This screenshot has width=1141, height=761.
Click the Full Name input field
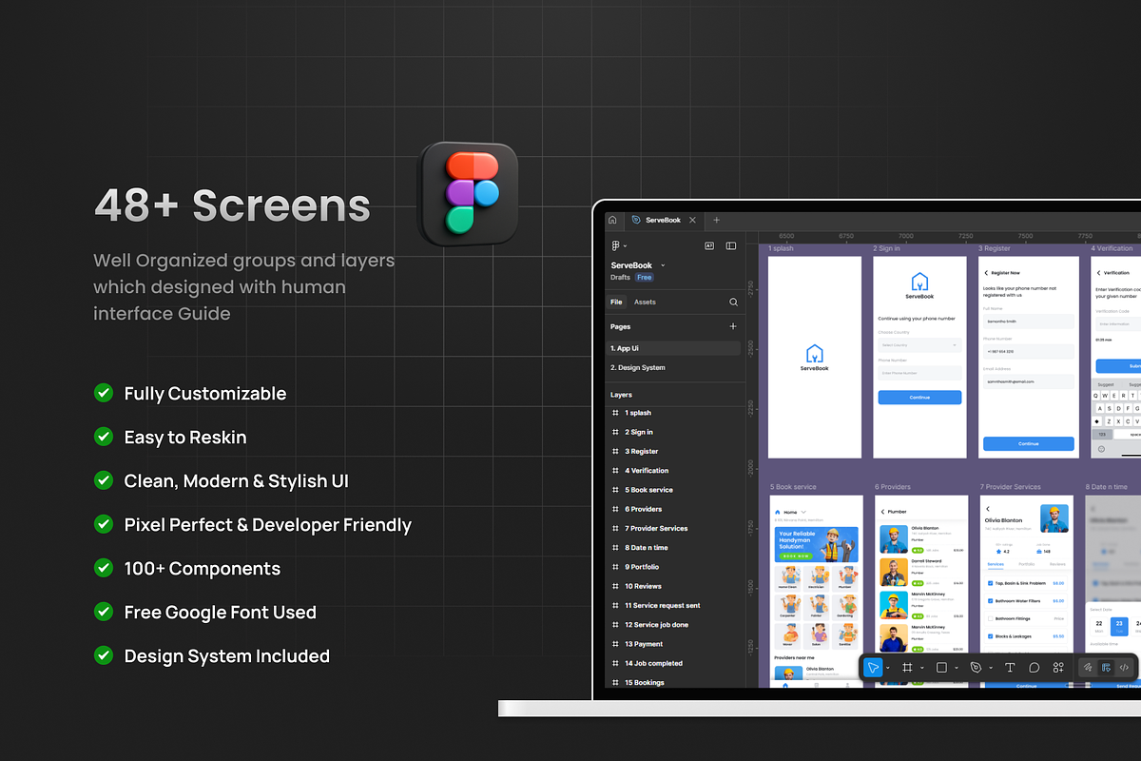click(x=1029, y=322)
